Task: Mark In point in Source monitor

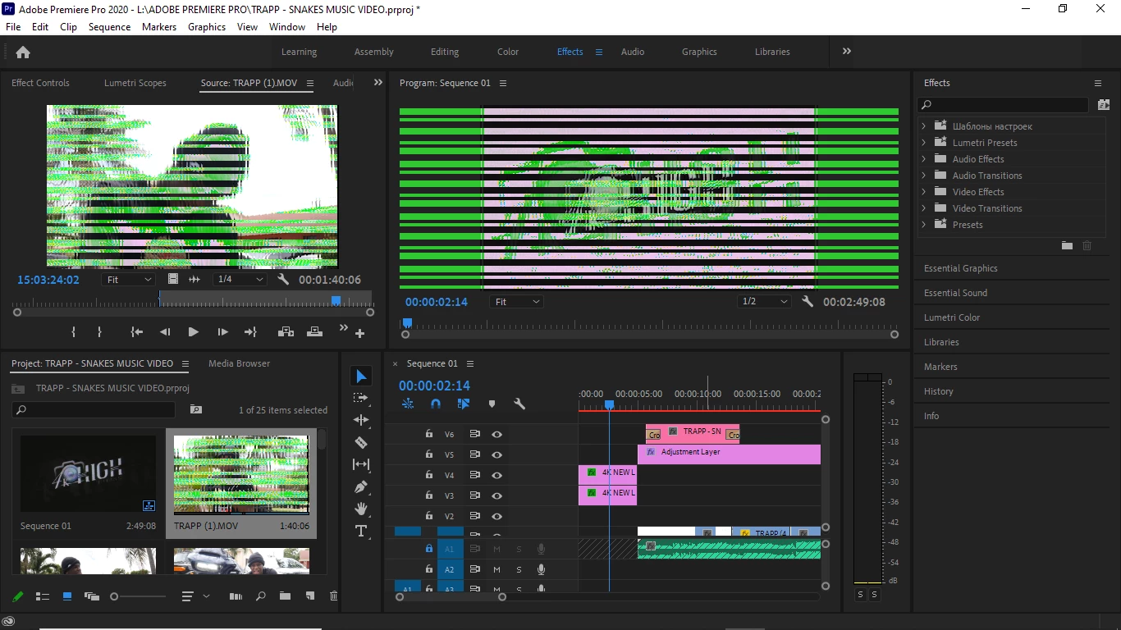Action: coord(74,332)
